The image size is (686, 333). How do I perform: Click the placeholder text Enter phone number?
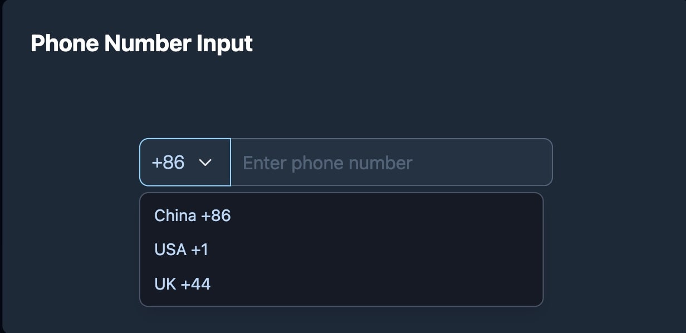(326, 162)
